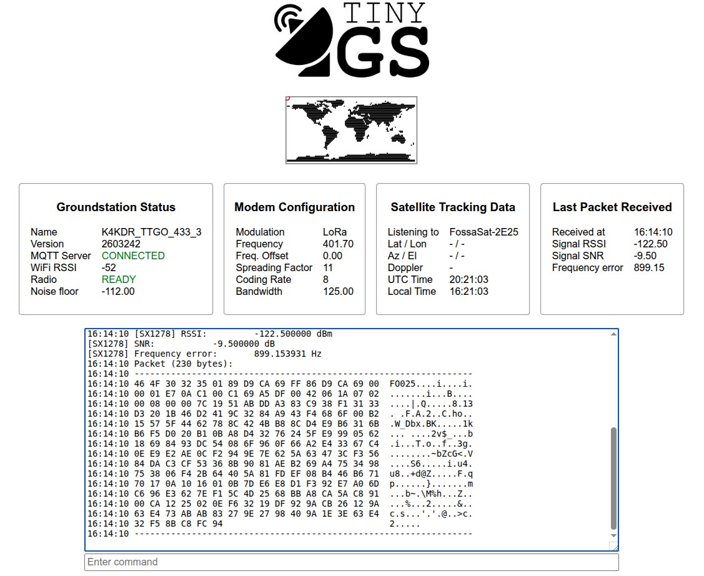The width and height of the screenshot is (704, 576).
Task: Click the console SNR -9.500000 dB line
Action: tap(181, 344)
